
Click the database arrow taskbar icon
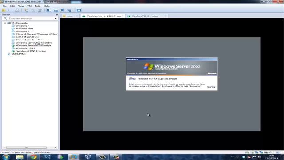point(60,157)
